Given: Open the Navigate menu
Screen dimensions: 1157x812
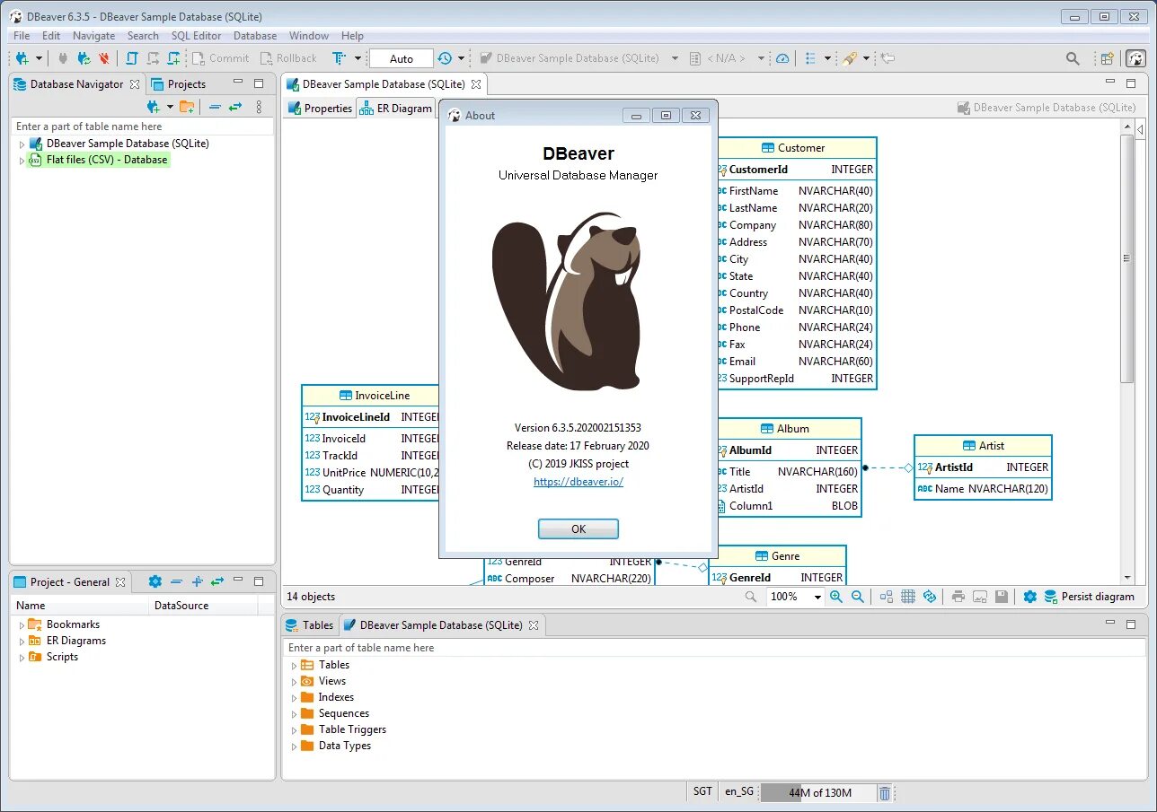Looking at the screenshot, I should pyautogui.click(x=94, y=36).
